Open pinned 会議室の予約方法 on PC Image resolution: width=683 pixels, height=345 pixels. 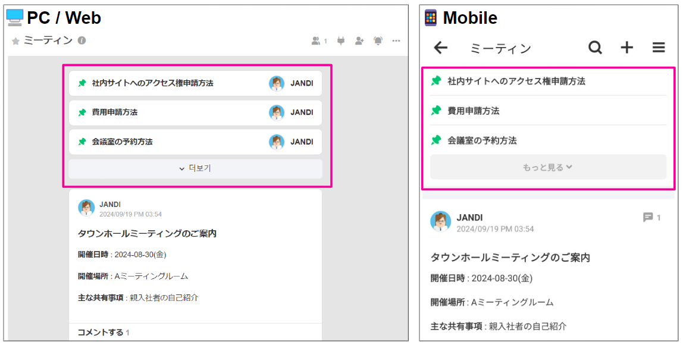click(x=196, y=142)
